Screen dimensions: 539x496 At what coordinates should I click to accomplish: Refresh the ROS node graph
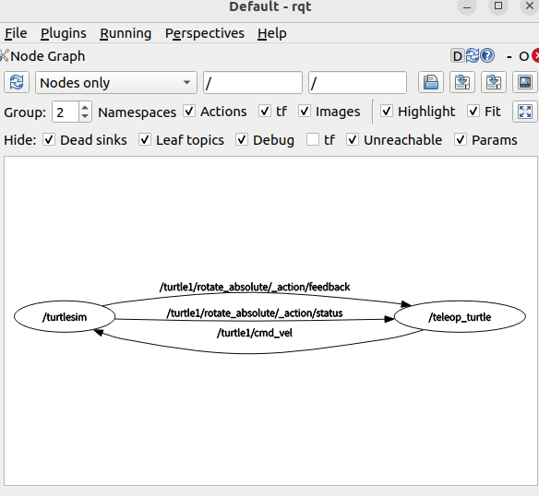tap(17, 82)
